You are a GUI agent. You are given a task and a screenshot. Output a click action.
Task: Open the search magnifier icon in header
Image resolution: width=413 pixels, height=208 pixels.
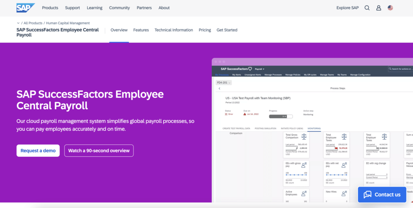click(x=367, y=8)
